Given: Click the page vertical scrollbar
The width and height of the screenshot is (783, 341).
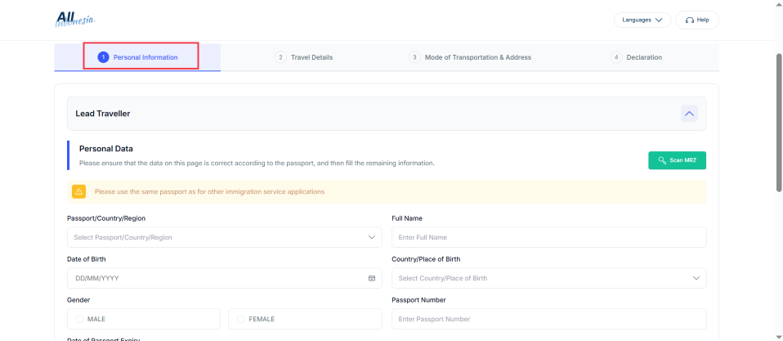Looking at the screenshot, I should 779,123.
